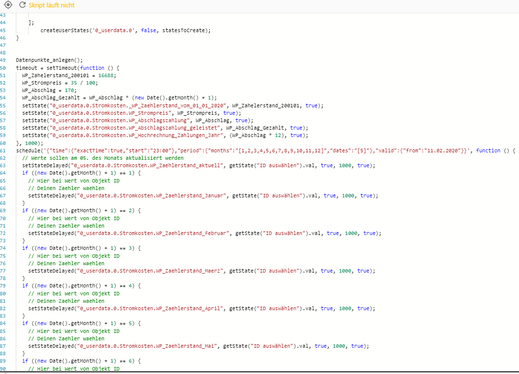Screen dimensions: 519x374
Task: Click the 'WP_Strompreis = 35 / 100' line
Action: (x=60, y=83)
